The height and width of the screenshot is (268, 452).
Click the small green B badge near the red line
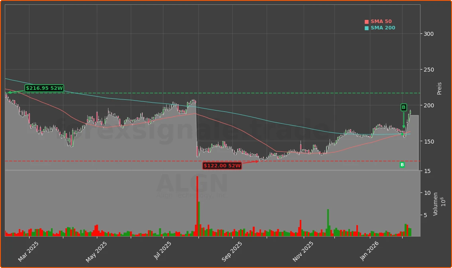pos(401,165)
